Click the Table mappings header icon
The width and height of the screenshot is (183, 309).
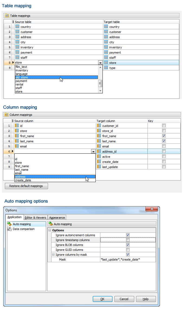[7, 16]
